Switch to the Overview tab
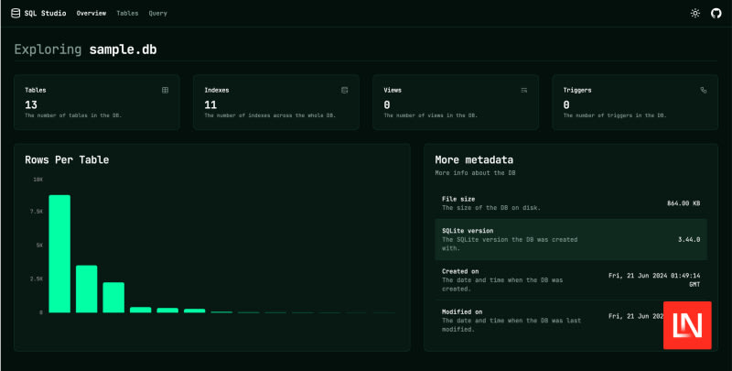Screen dimensions: 732x371 pyautogui.click(x=91, y=14)
